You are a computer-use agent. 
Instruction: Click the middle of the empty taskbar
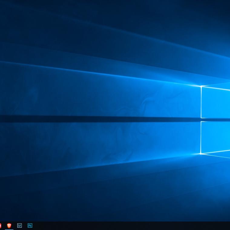click(x=121, y=225)
